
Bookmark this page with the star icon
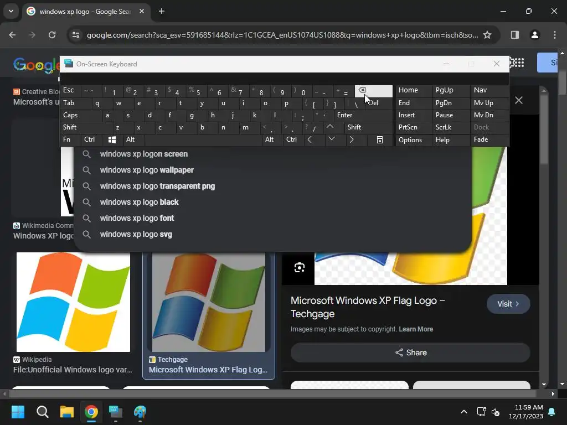coord(487,35)
